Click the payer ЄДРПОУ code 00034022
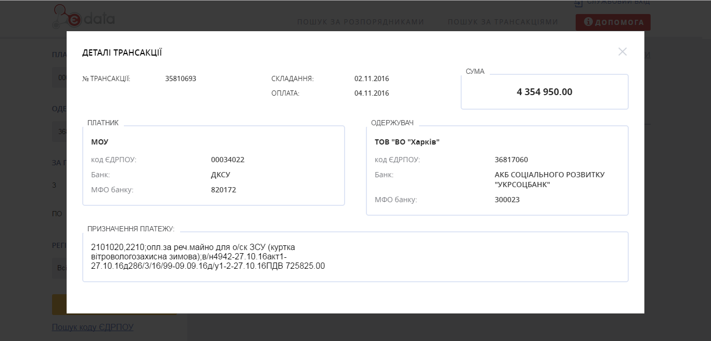The height and width of the screenshot is (341, 711). click(x=227, y=160)
